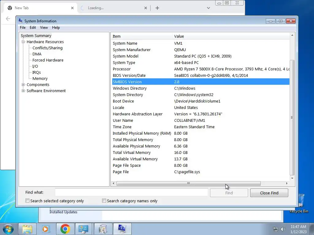This screenshot has width=314, height=235.
Task: Click the Installed Updates link behind
Action: point(63,212)
